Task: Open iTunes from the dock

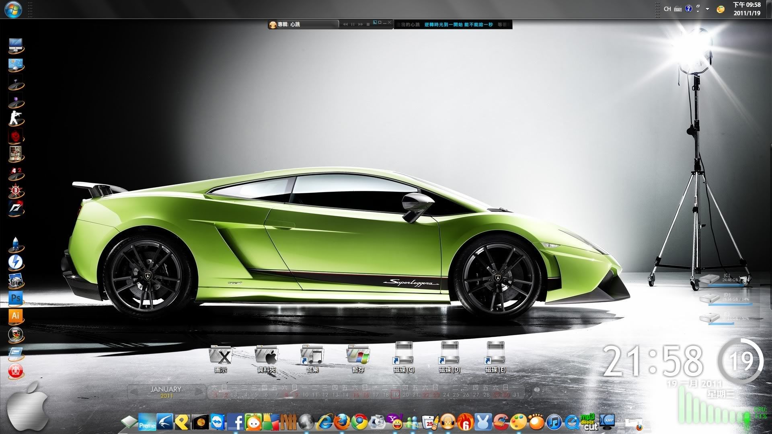Action: pos(554,422)
